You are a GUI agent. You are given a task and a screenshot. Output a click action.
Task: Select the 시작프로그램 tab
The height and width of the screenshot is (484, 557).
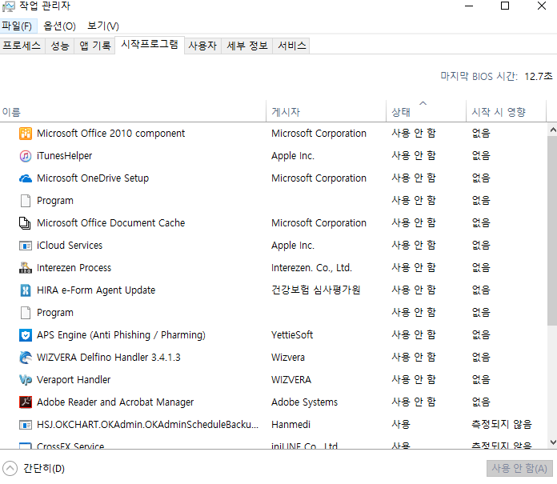150,45
